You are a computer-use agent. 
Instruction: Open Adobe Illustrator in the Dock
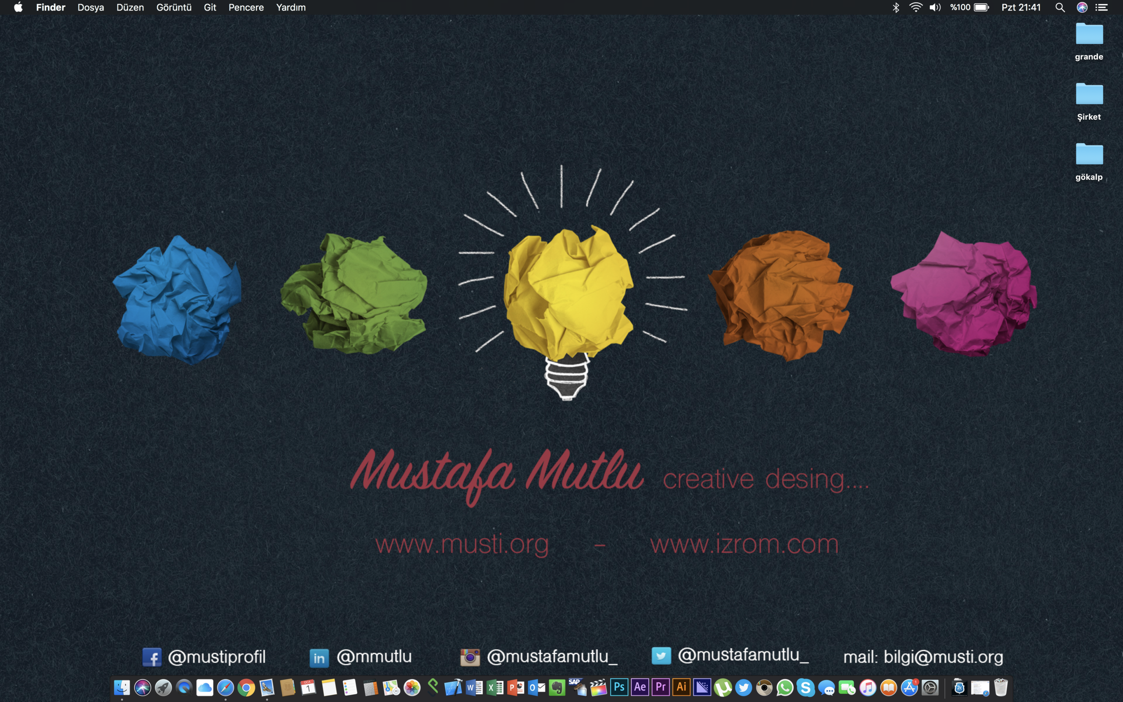point(681,687)
